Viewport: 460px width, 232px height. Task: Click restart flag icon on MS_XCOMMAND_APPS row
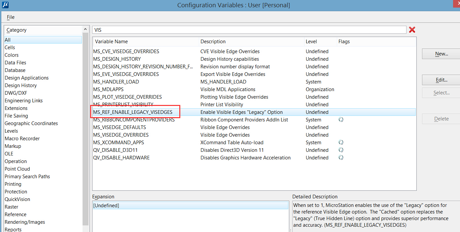[341, 142]
